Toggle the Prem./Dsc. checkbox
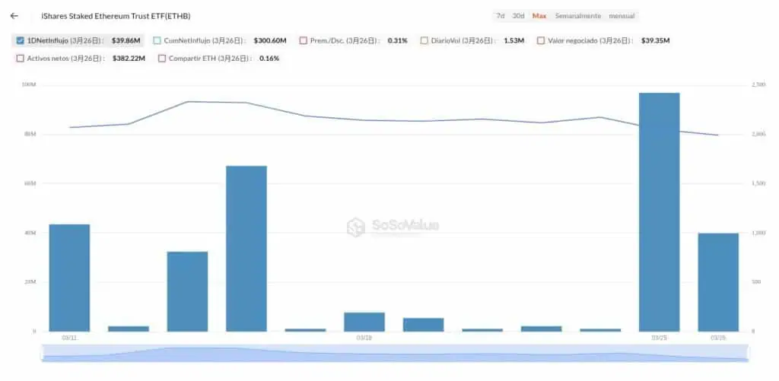 pyautogui.click(x=304, y=40)
